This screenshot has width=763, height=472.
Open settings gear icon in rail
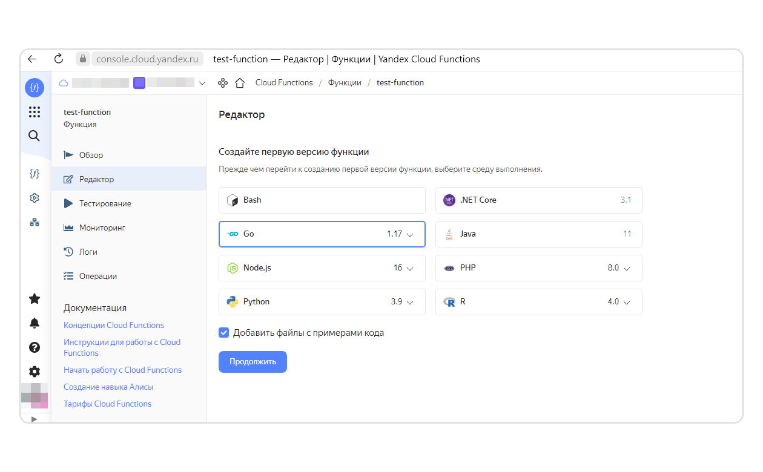pyautogui.click(x=35, y=372)
